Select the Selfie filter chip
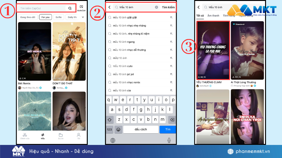282x158 pixels. tap(59, 17)
